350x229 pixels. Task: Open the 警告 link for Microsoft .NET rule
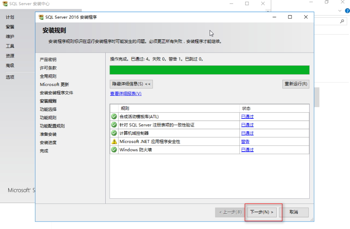245,142
